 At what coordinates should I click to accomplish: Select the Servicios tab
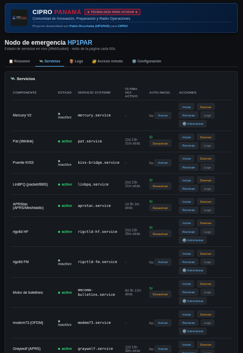click(50, 61)
